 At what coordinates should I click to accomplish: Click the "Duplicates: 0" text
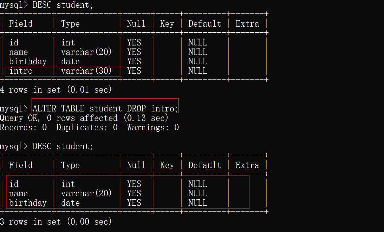point(87,128)
